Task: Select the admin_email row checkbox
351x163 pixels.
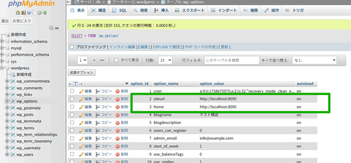Action: click(72, 138)
